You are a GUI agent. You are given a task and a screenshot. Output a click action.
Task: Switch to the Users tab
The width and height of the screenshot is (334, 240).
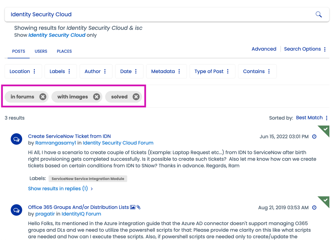pyautogui.click(x=41, y=51)
